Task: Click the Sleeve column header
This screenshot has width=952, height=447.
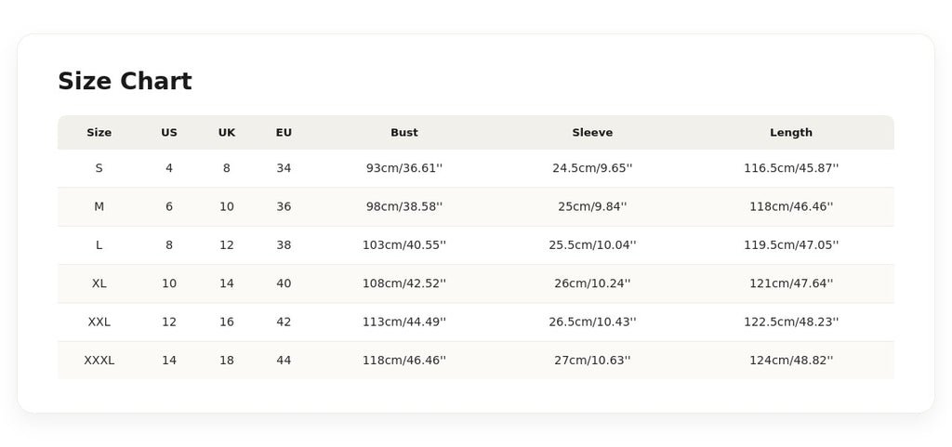Action: point(592,132)
